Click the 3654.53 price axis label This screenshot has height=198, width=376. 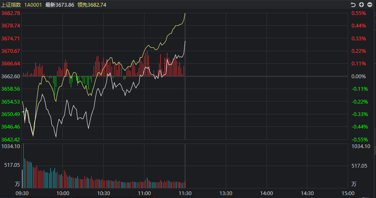[x=11, y=102]
